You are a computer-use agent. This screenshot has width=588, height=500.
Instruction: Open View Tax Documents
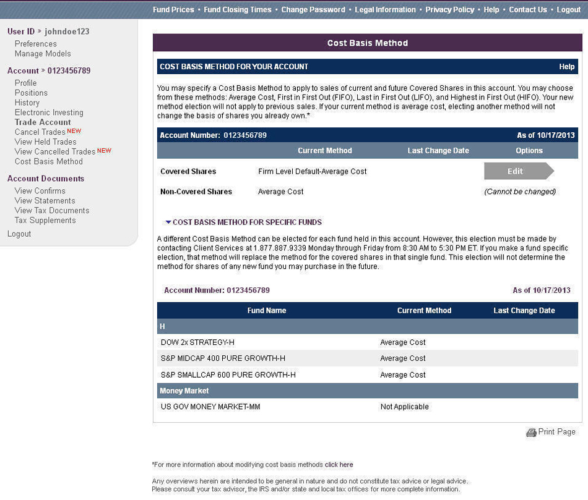[x=52, y=211]
